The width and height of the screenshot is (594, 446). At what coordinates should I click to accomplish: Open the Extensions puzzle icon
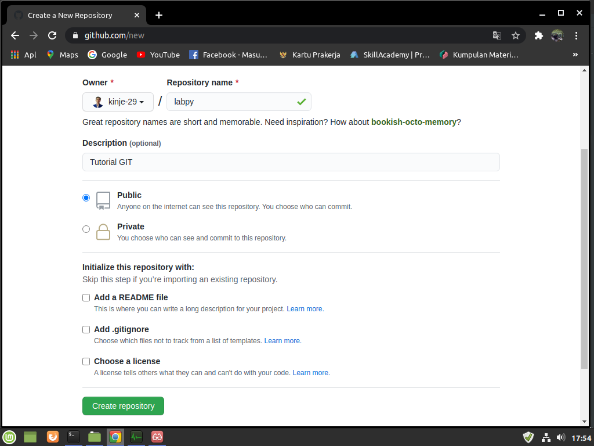click(x=539, y=35)
